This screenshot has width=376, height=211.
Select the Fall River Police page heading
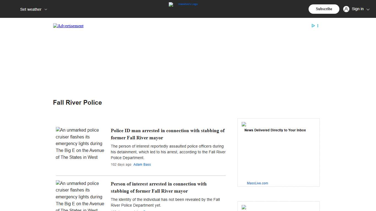77,102
